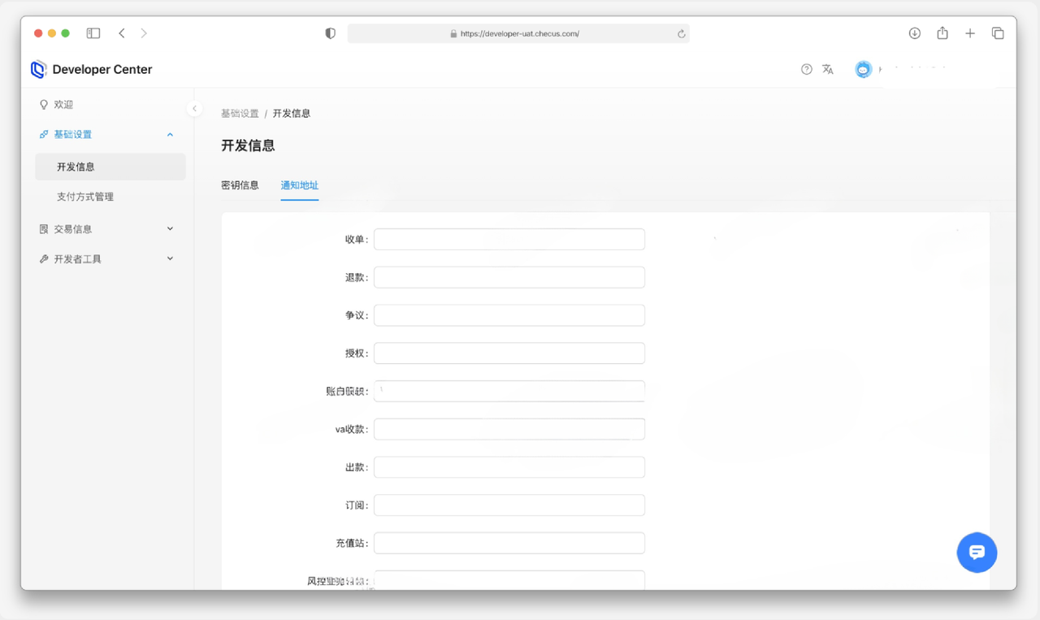Collapse the left sidebar with arrow handle
The image size is (1040, 620).
point(194,109)
